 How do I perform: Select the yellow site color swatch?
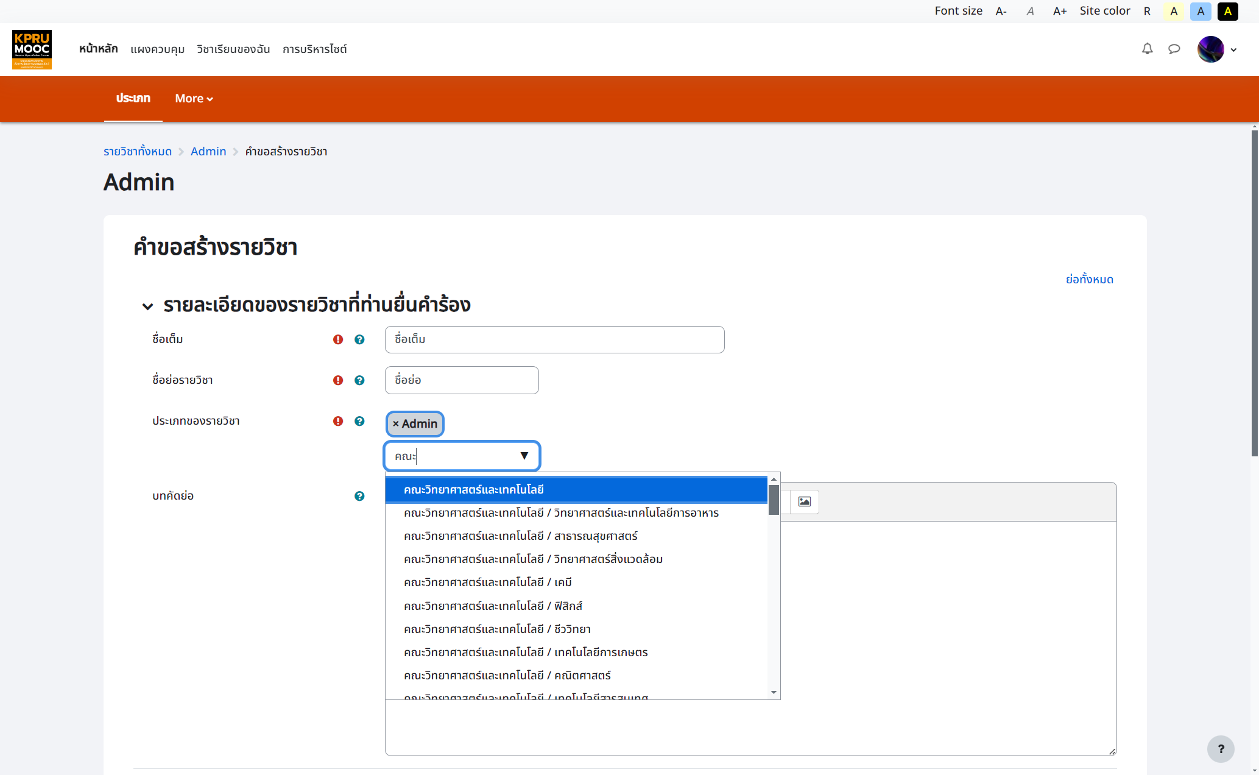point(1174,11)
